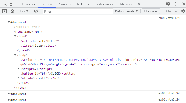Select the button id="btn" CLICK line
186x103 pixels.
pyautogui.click(x=48, y=74)
